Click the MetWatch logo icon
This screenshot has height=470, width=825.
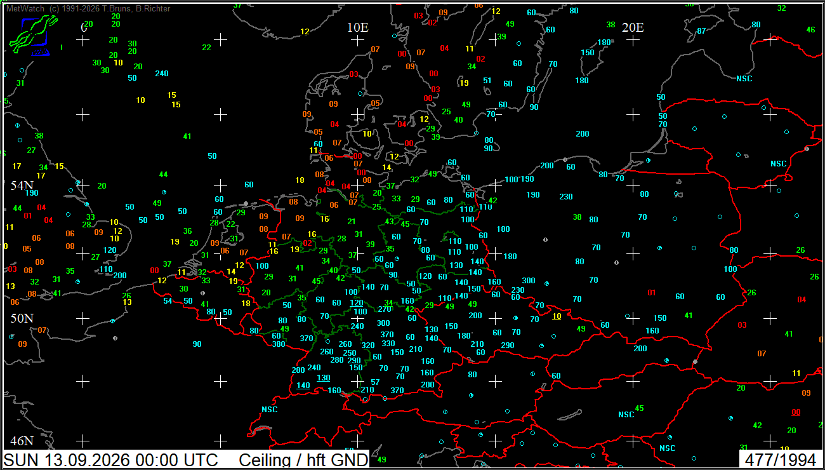coord(33,36)
